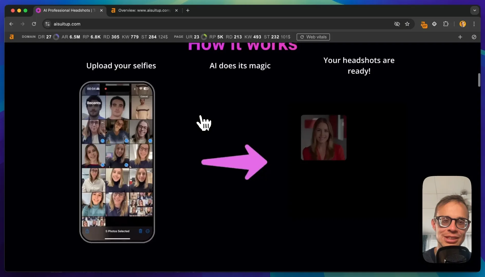Click the page vertical scrollbar thumb
This screenshot has width=485, height=277.
coord(479,80)
